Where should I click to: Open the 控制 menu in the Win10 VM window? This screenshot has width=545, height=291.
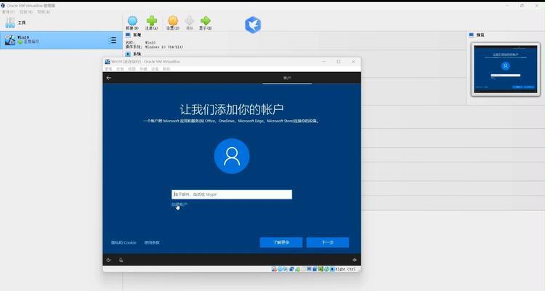tap(120, 69)
